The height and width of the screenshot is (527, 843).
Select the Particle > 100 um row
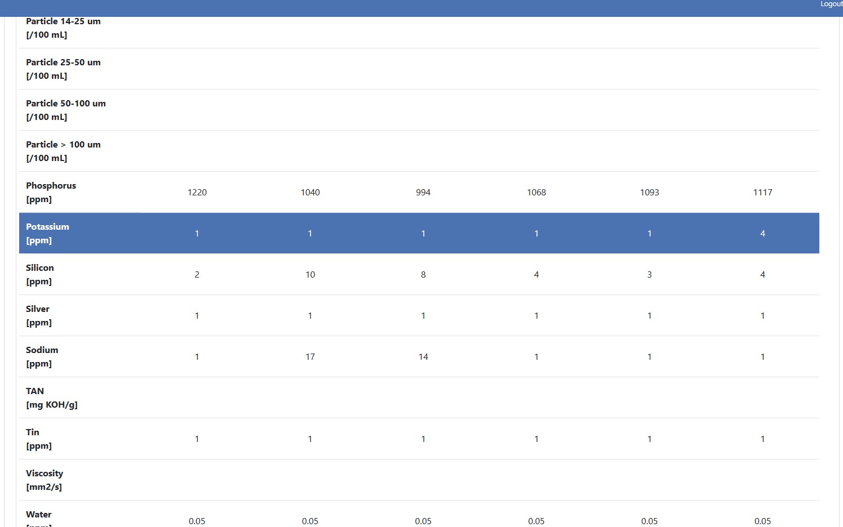click(63, 151)
